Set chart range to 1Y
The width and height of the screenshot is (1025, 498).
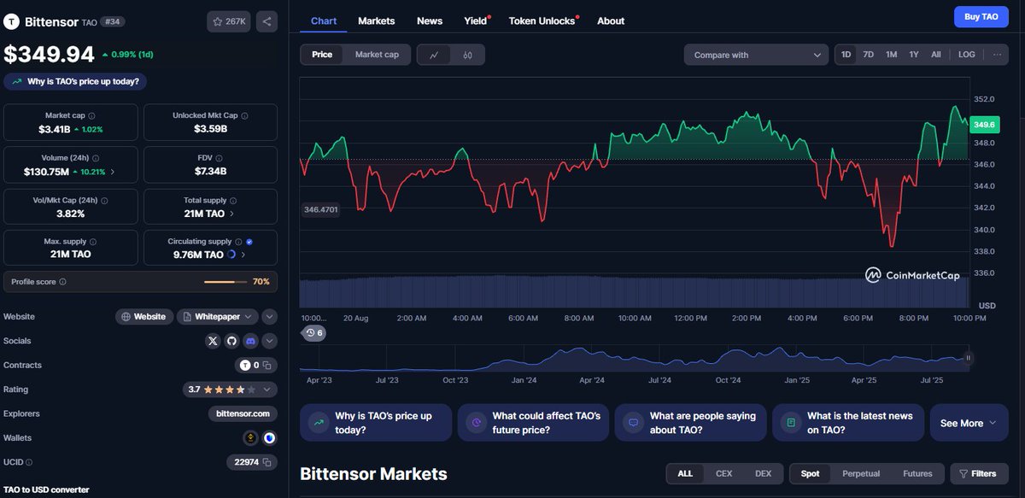point(914,55)
